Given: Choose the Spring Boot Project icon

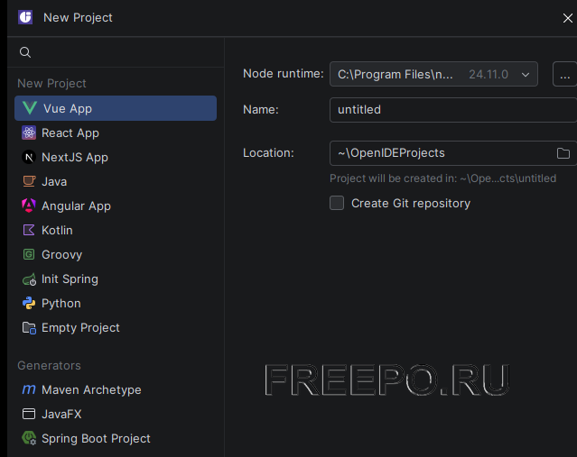Looking at the screenshot, I should click(x=29, y=438).
